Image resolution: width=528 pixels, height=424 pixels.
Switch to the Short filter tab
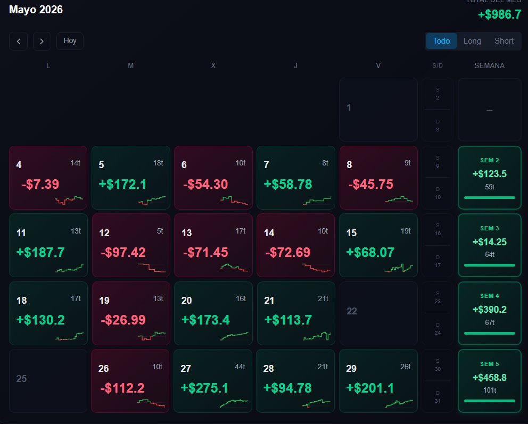504,41
